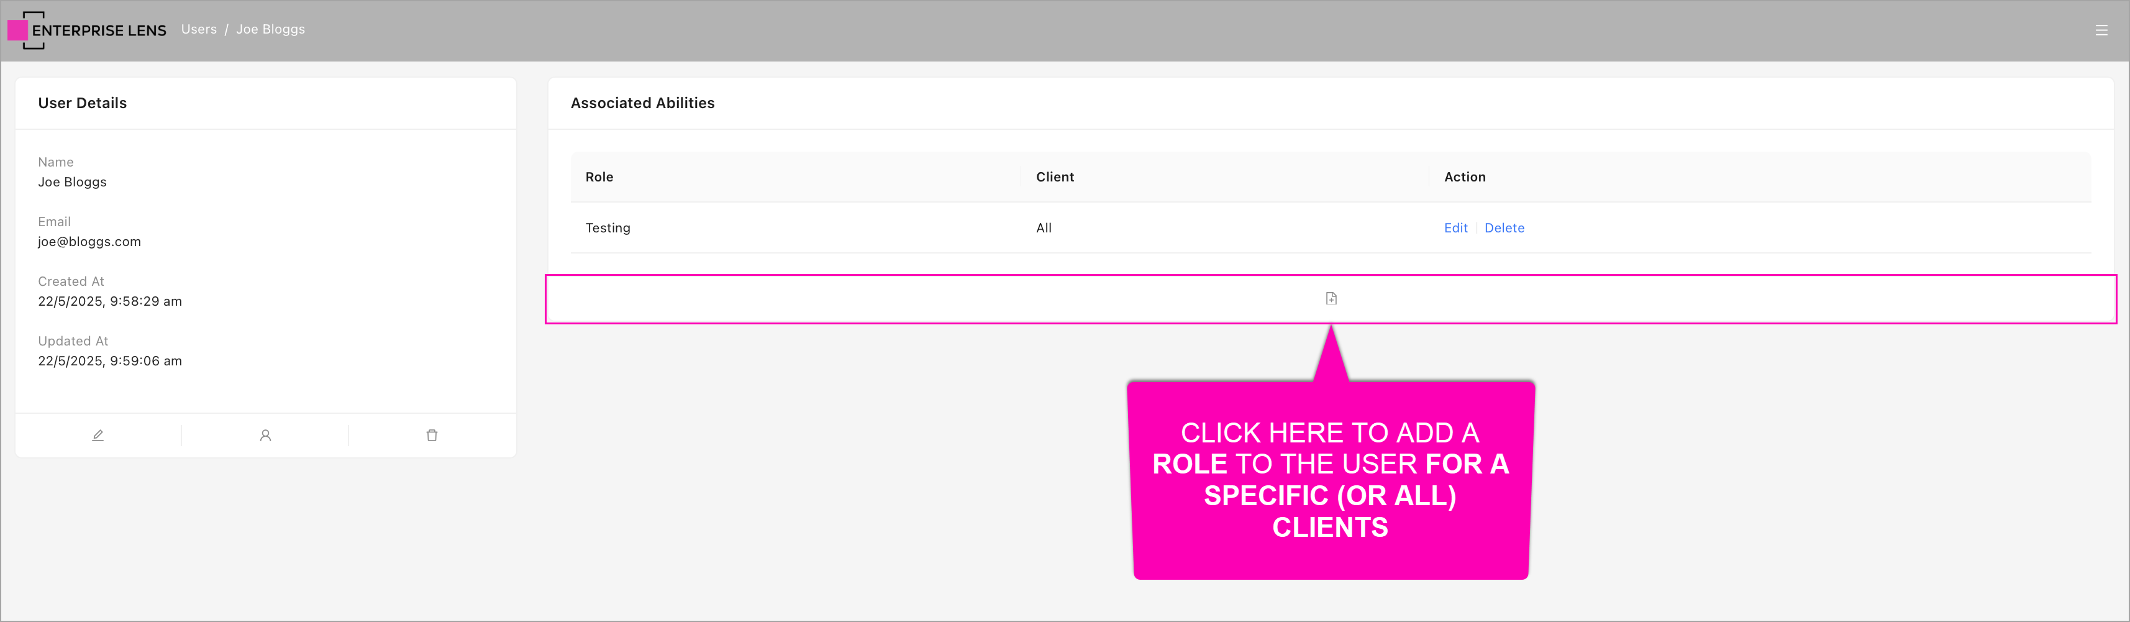The width and height of the screenshot is (2130, 622).
Task: Click the Enterprise Lens logo
Action: click(87, 30)
